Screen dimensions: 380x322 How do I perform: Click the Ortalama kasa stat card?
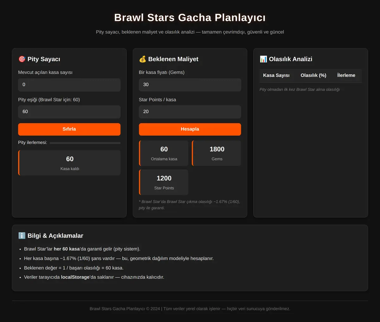(164, 153)
